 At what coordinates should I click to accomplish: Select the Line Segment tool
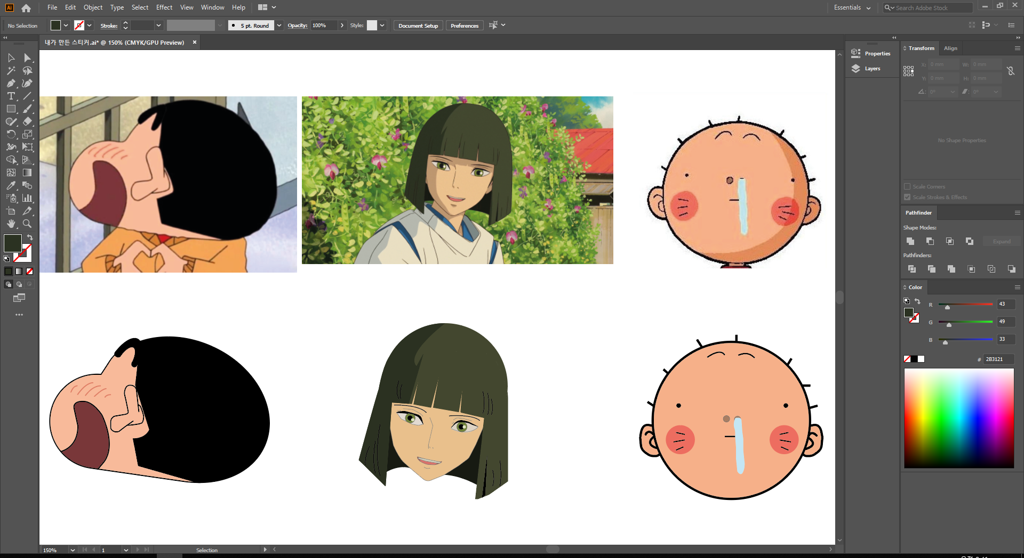click(x=27, y=96)
